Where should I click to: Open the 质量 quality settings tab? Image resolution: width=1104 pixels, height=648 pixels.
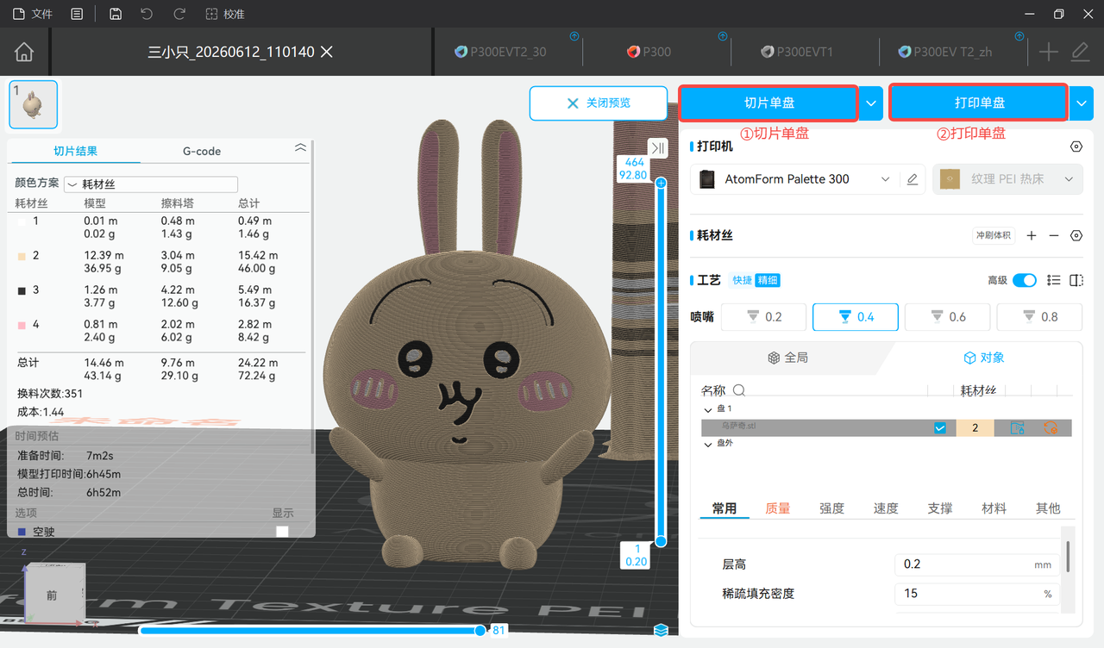click(x=778, y=508)
